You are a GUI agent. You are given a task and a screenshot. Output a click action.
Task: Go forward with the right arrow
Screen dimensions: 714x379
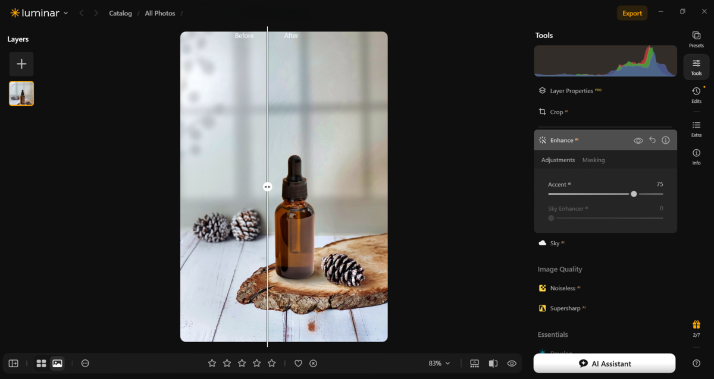96,13
